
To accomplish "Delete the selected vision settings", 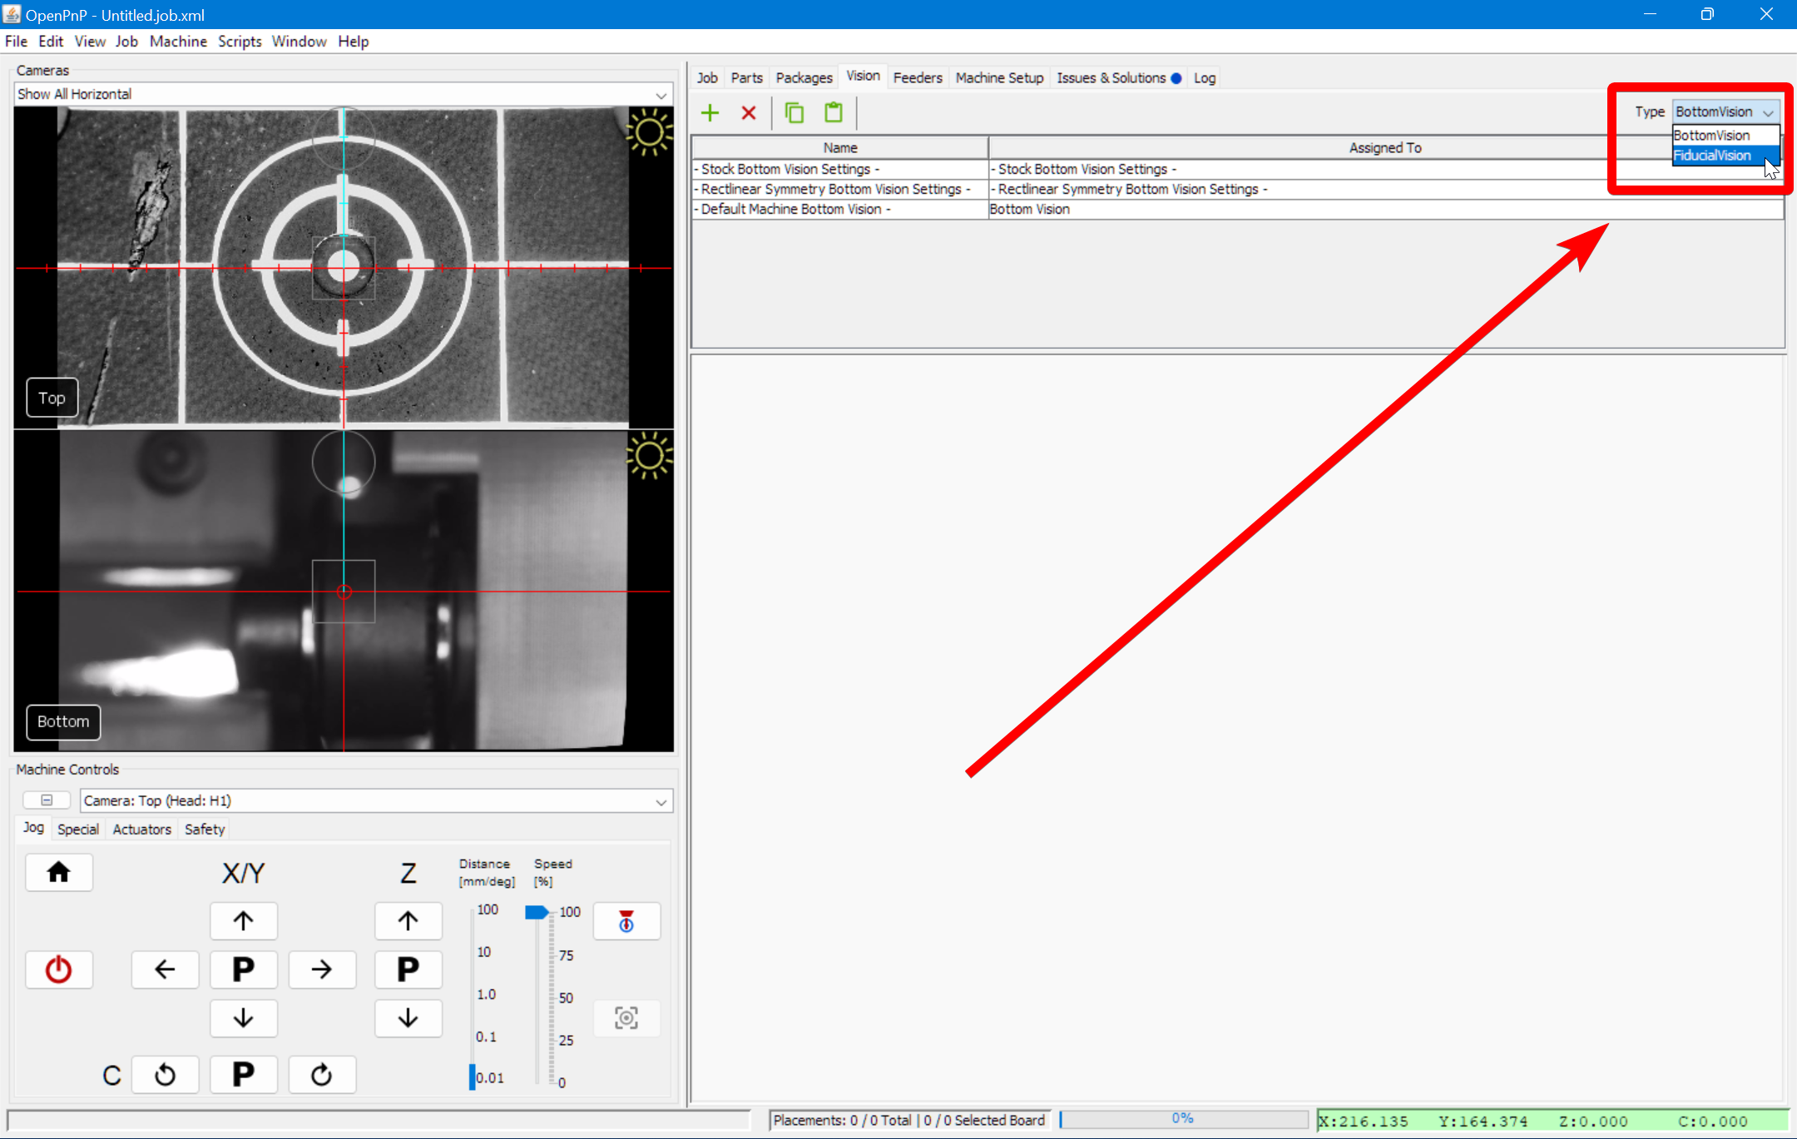I will pyautogui.click(x=748, y=111).
